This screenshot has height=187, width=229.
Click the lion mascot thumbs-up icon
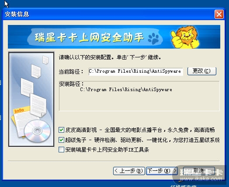(x=185, y=37)
